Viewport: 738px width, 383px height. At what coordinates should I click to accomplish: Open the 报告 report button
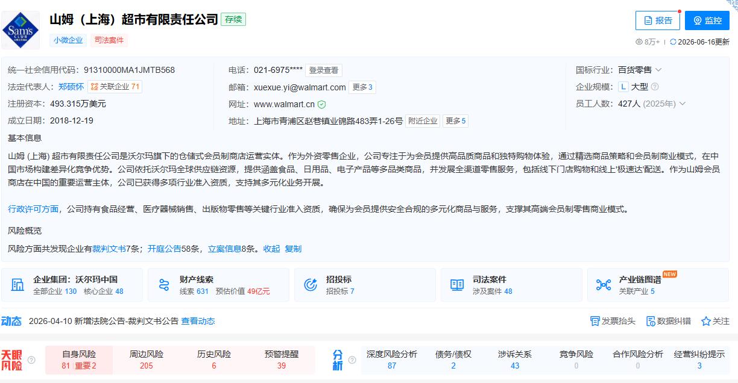pyautogui.click(x=657, y=20)
